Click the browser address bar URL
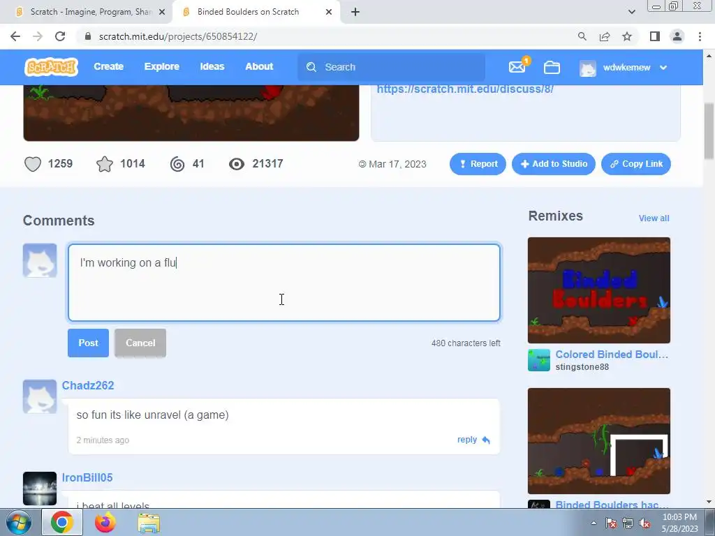Image resolution: width=715 pixels, height=536 pixels. [x=178, y=36]
